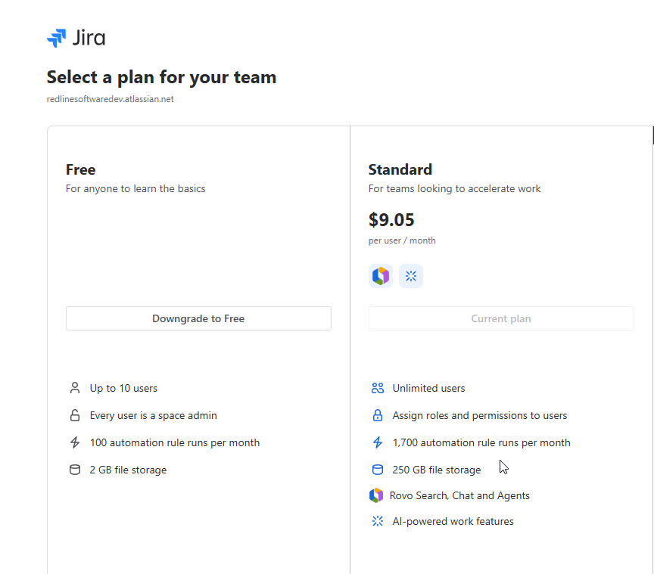This screenshot has height=574, width=654.
Task: Click the single user icon beside Up to 10 users
Action: [x=75, y=388]
